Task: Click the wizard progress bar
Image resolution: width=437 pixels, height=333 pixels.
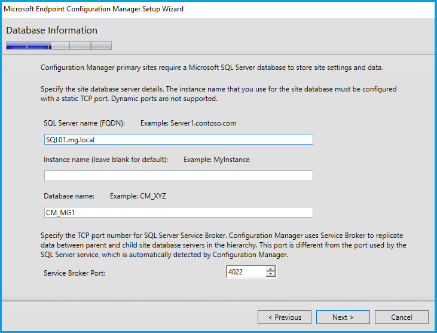Action: click(59, 45)
